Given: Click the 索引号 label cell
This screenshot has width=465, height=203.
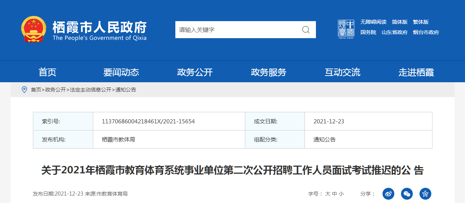Looking at the screenshot, I should point(63,121).
